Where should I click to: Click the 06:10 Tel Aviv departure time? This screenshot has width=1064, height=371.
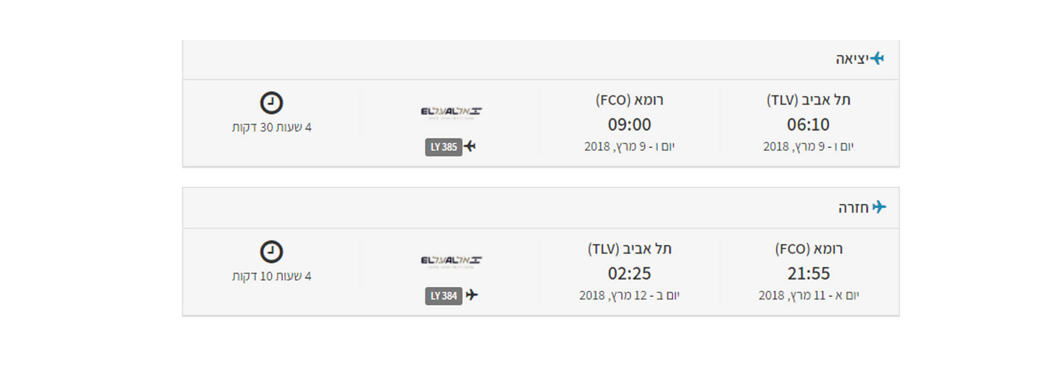[x=808, y=125]
